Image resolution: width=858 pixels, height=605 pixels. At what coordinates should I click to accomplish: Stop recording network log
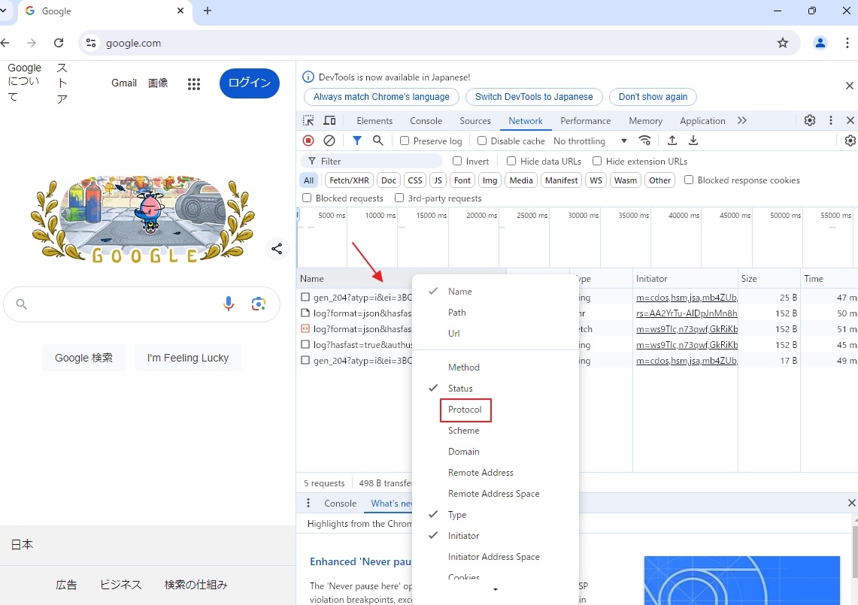coord(308,141)
